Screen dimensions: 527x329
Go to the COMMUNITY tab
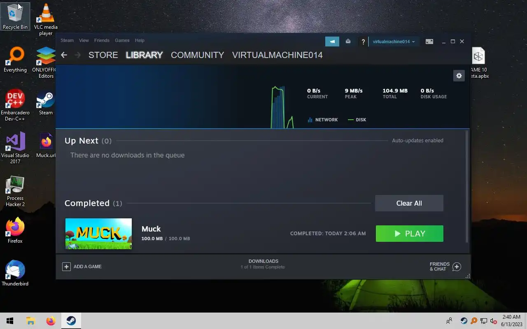[198, 55]
